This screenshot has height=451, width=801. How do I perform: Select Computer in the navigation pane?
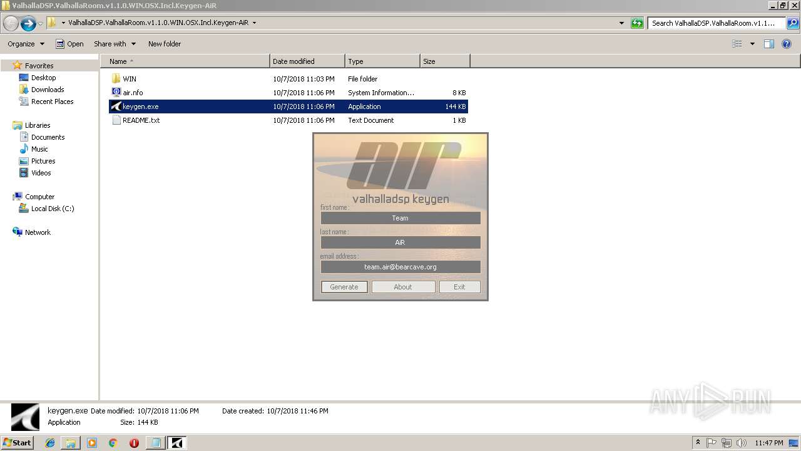coord(39,197)
